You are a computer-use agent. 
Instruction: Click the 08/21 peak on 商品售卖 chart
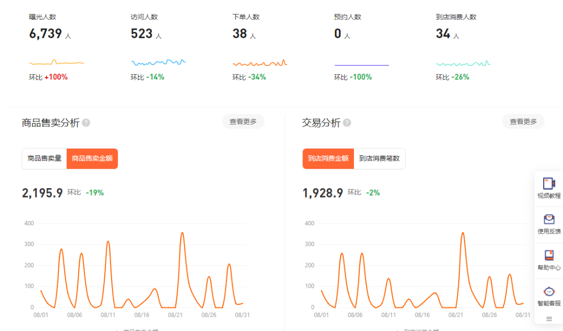click(182, 233)
